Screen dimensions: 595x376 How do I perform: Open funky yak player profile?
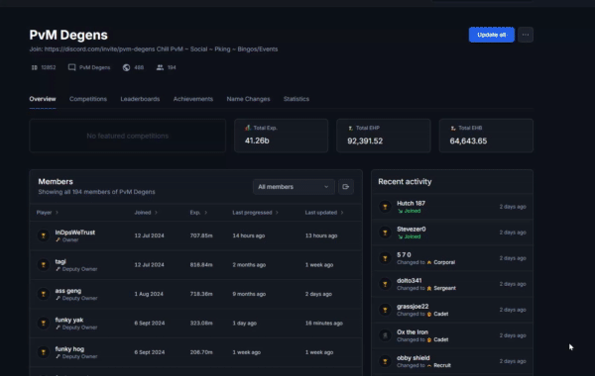click(69, 320)
